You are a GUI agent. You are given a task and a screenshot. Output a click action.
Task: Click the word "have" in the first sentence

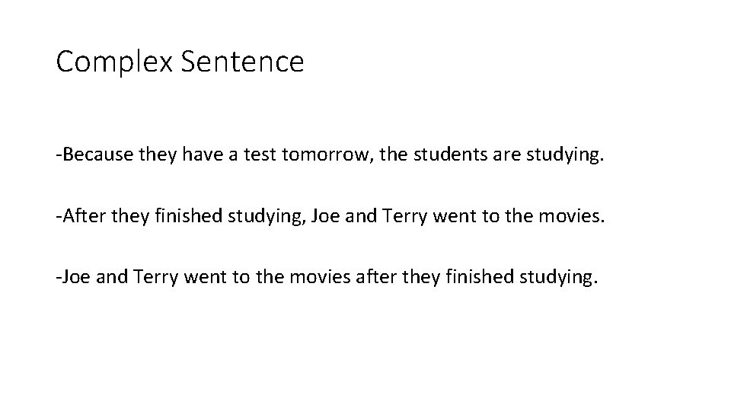click(x=203, y=155)
